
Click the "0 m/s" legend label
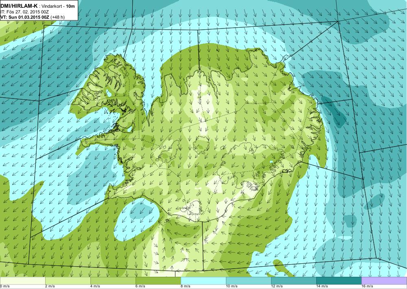tap(5, 287)
